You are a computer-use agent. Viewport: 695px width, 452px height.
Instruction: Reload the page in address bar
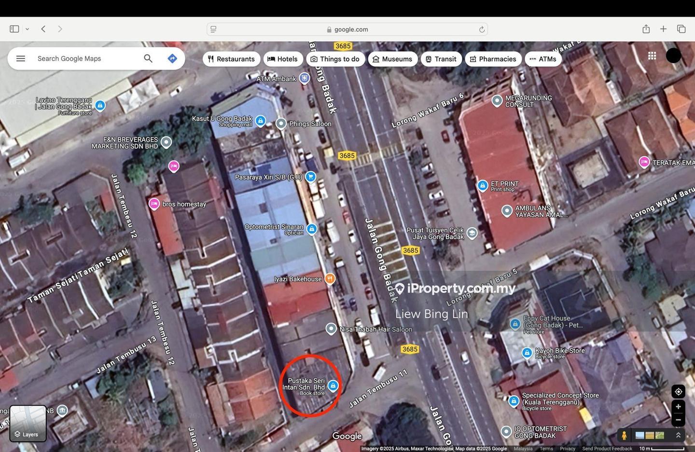482,29
